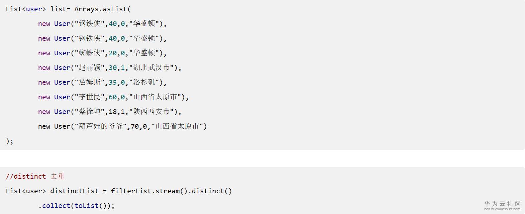Screen dimensions: 525x214
Task: Select the 湖北武汉市 address string
Action: coord(151,68)
